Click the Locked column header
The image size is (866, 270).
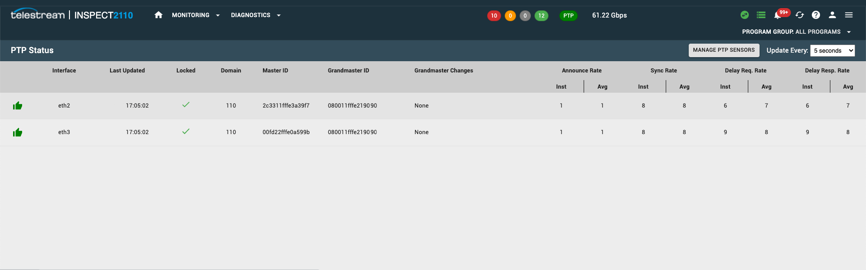click(186, 71)
